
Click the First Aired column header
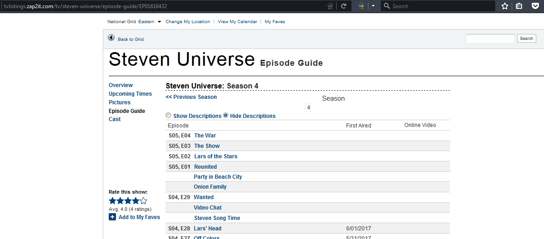pos(358,126)
